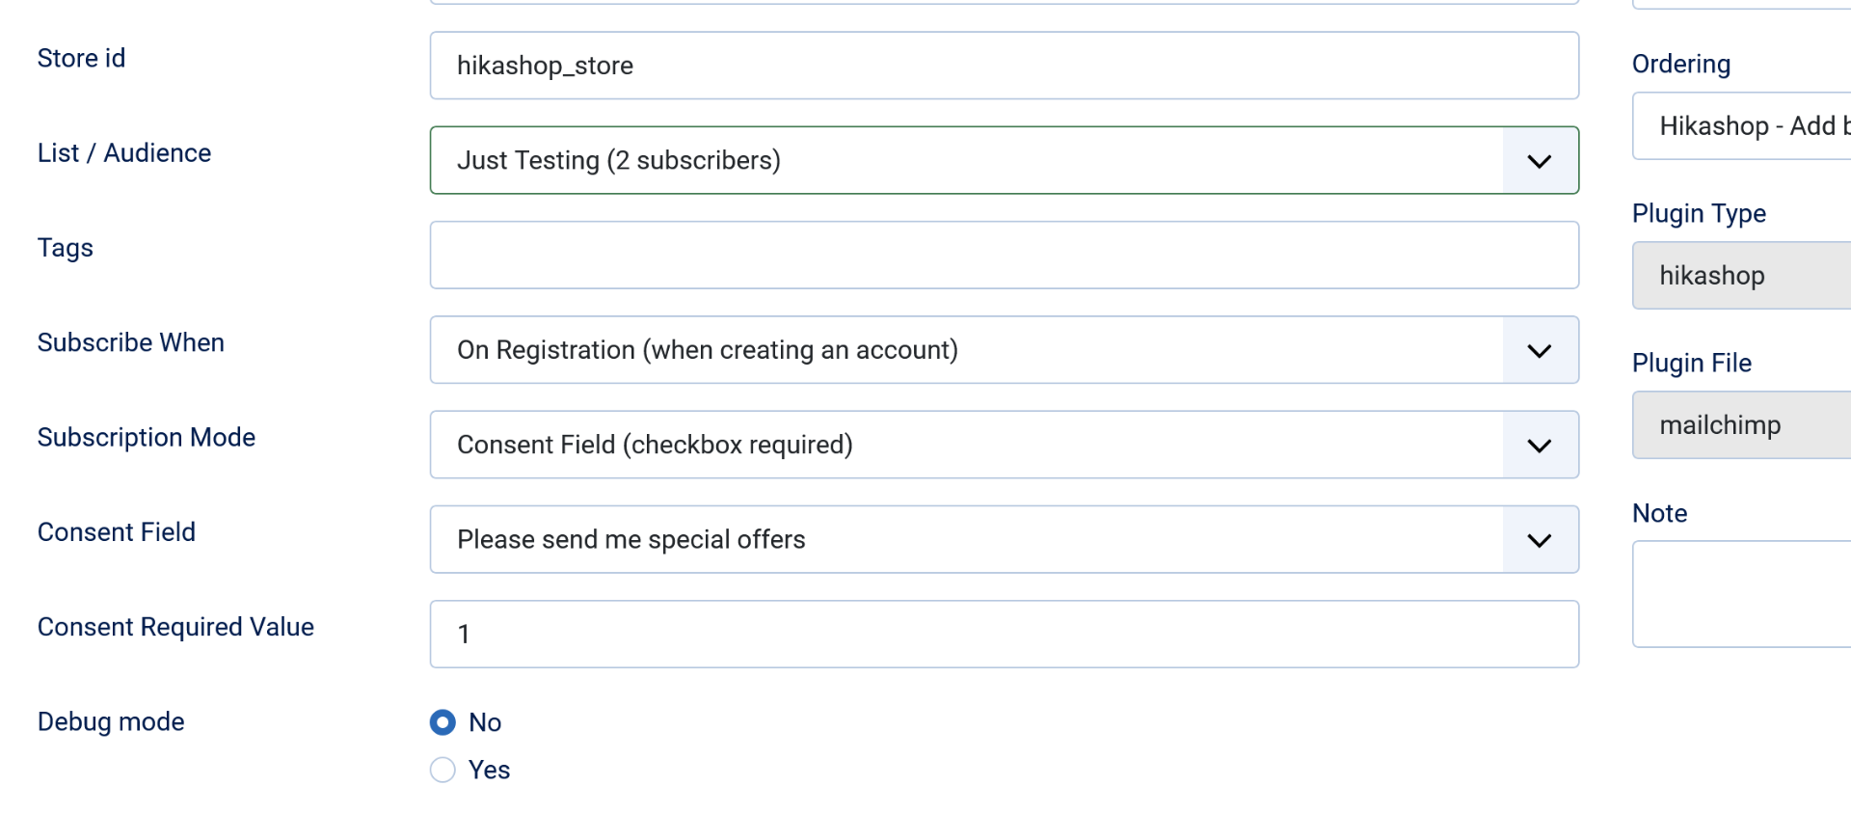Click chevron arrow of List / Audience select

click(x=1540, y=161)
